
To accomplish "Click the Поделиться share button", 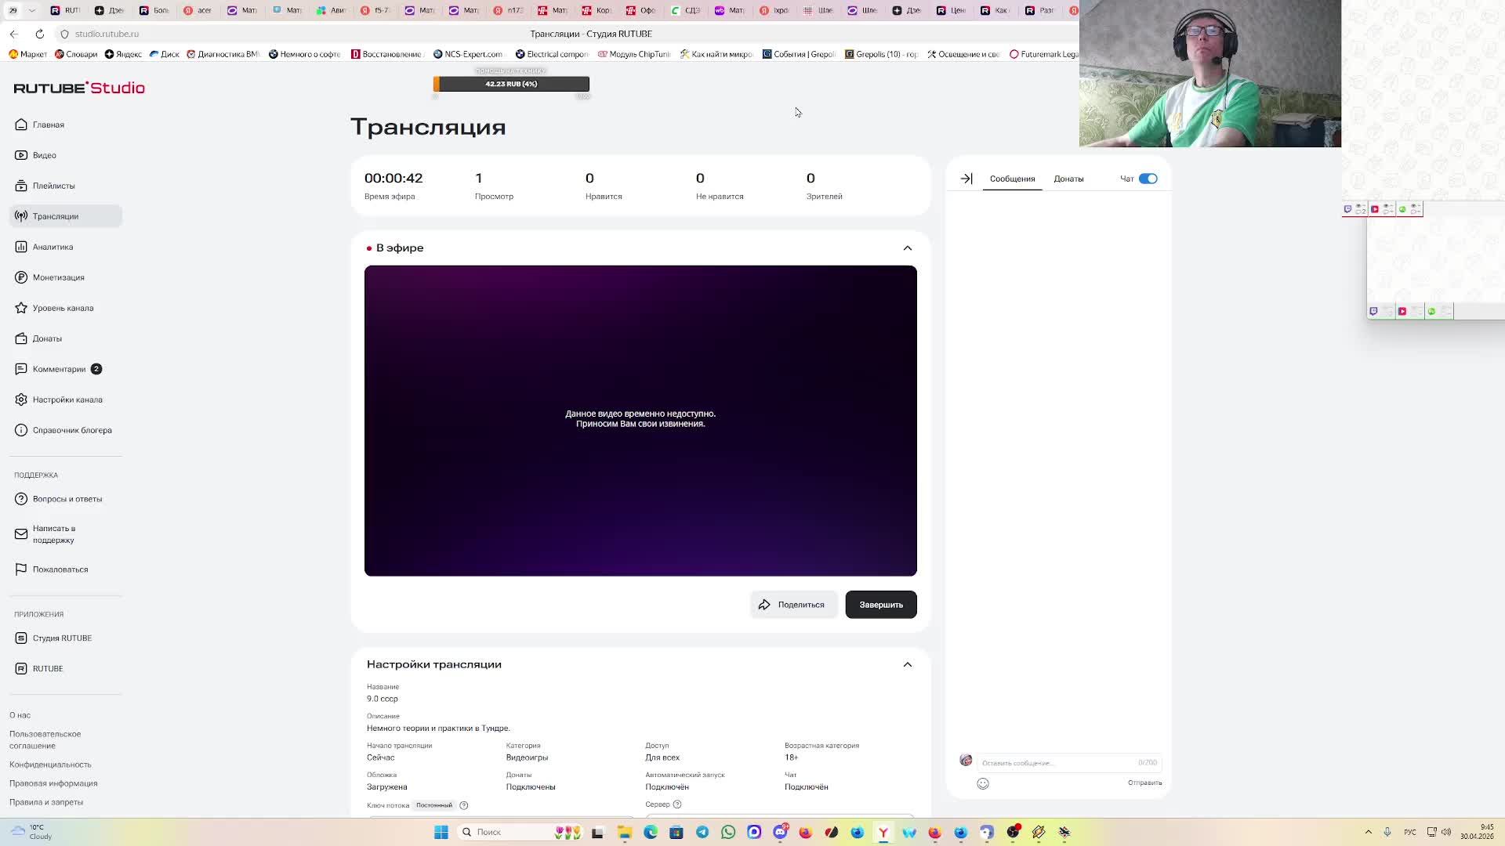I will point(793,605).
